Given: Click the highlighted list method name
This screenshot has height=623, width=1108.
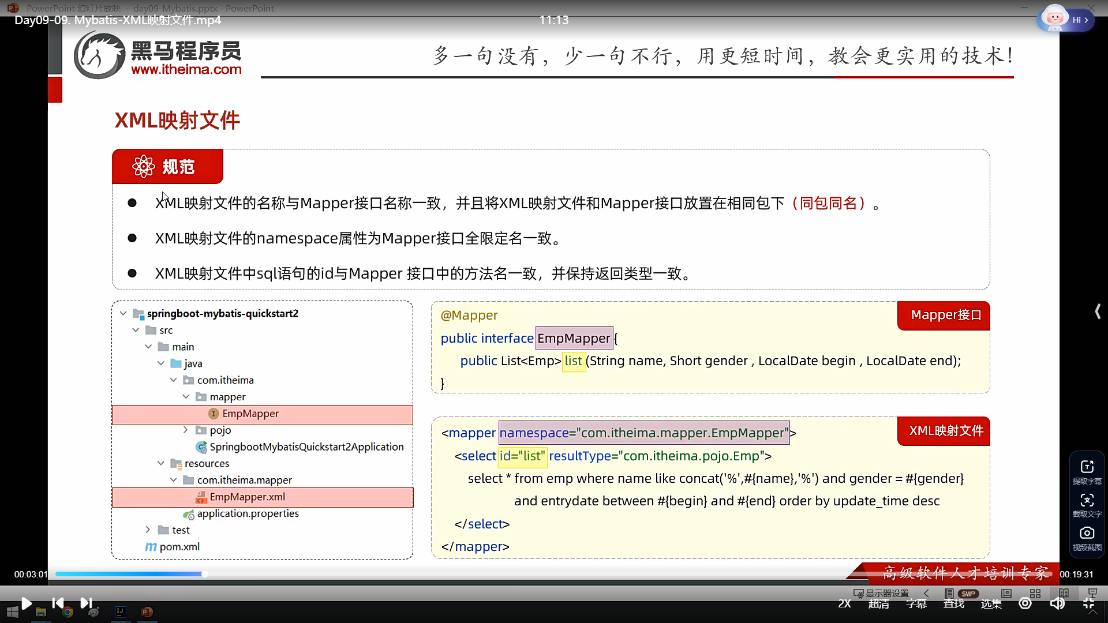Looking at the screenshot, I should (x=574, y=361).
